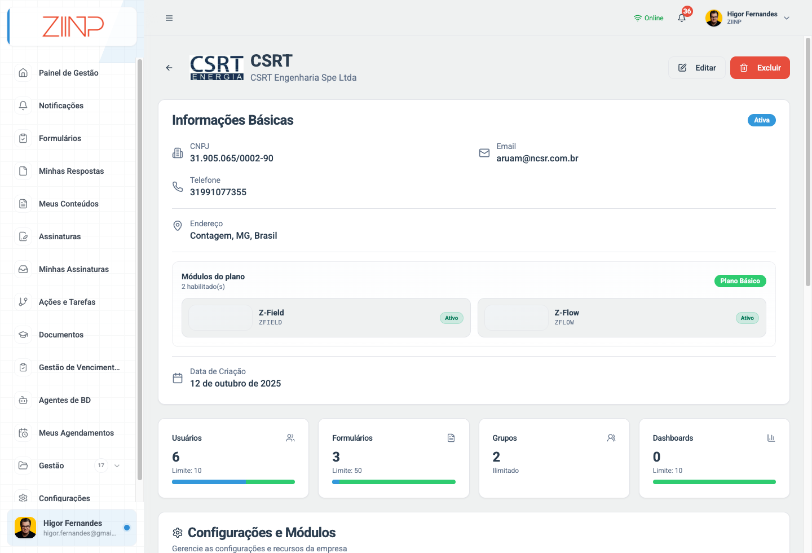The height and width of the screenshot is (553, 812).
Task: Click the Dashboards card chart icon
Action: 771,438
